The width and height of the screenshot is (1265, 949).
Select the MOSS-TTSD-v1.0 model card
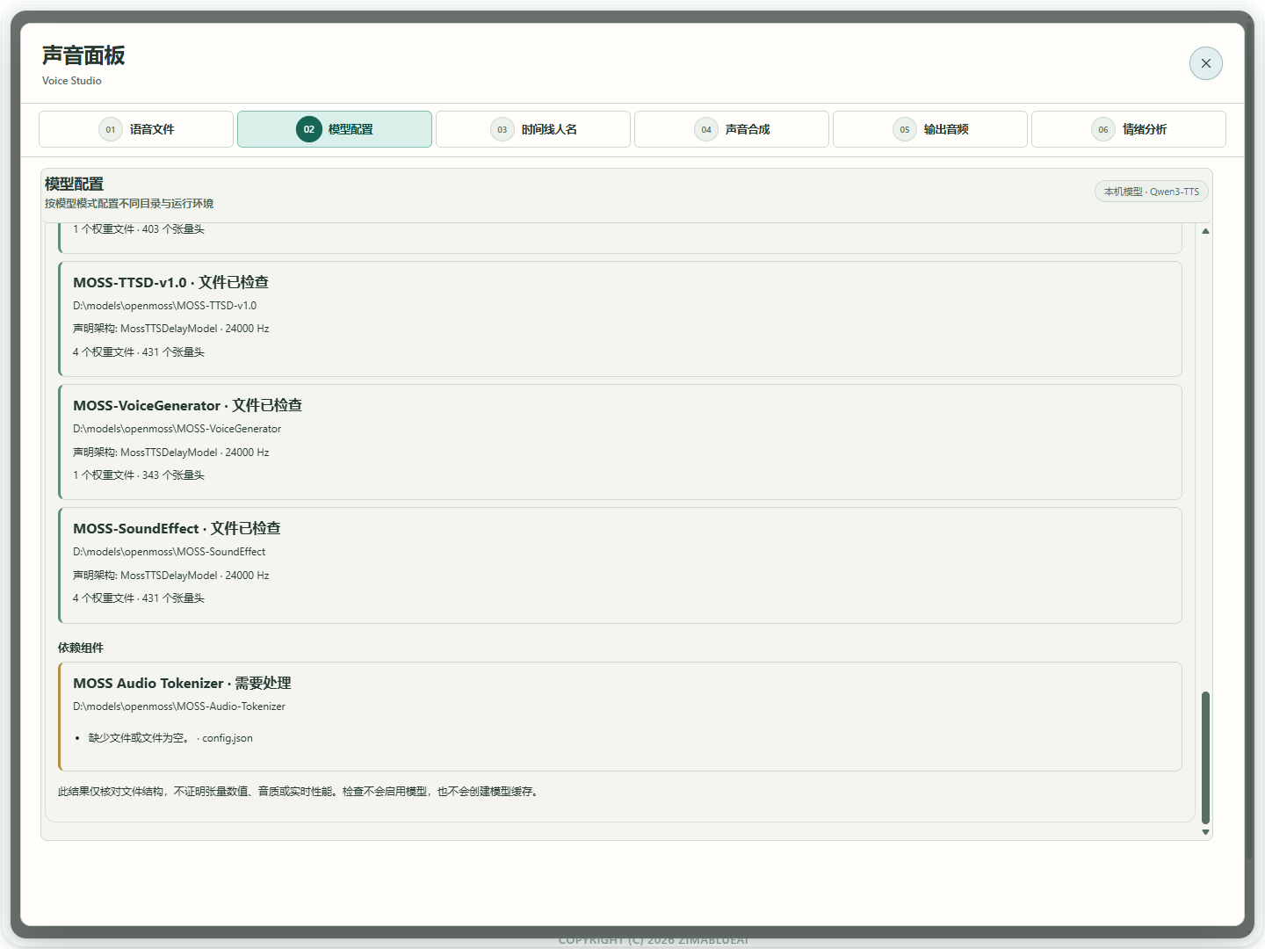pyautogui.click(x=620, y=319)
